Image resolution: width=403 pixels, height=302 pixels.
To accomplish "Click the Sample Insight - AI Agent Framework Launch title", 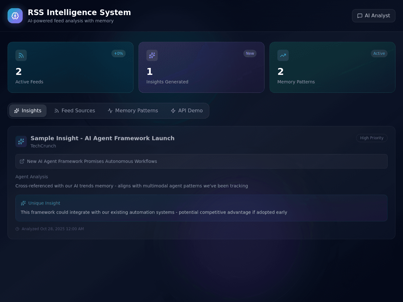I will pyautogui.click(x=102, y=138).
